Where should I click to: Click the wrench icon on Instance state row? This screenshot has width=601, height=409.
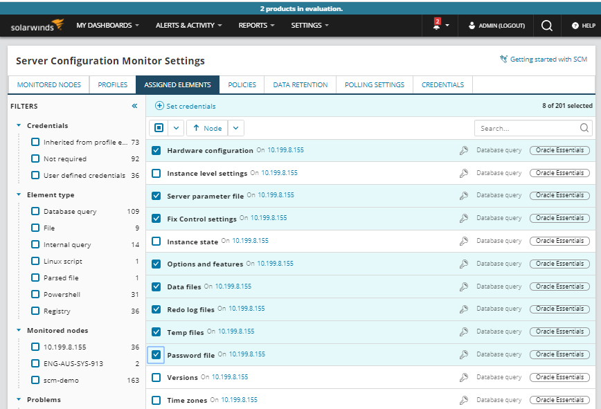pos(463,240)
